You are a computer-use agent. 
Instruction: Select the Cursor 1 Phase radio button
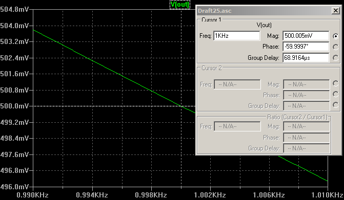pyautogui.click(x=335, y=47)
